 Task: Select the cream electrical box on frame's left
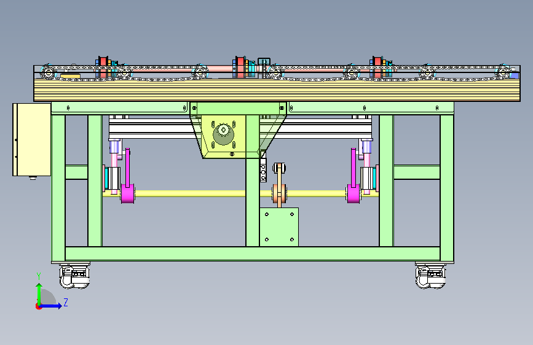click(32, 139)
